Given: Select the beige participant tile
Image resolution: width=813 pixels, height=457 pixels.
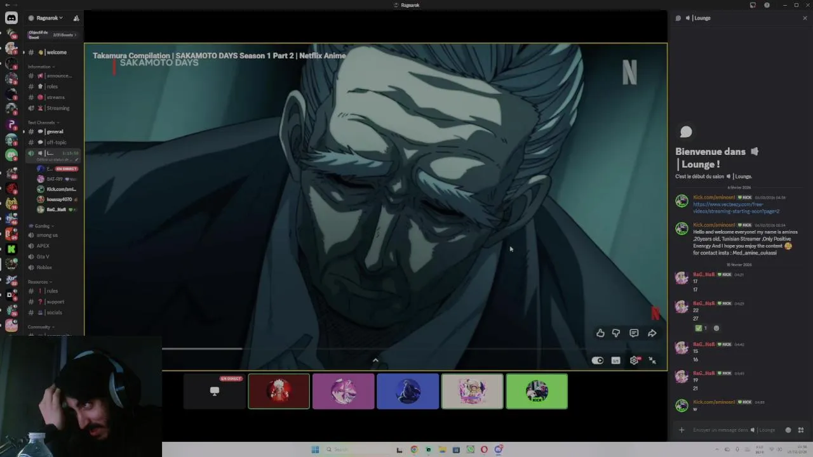Looking at the screenshot, I should (x=472, y=391).
